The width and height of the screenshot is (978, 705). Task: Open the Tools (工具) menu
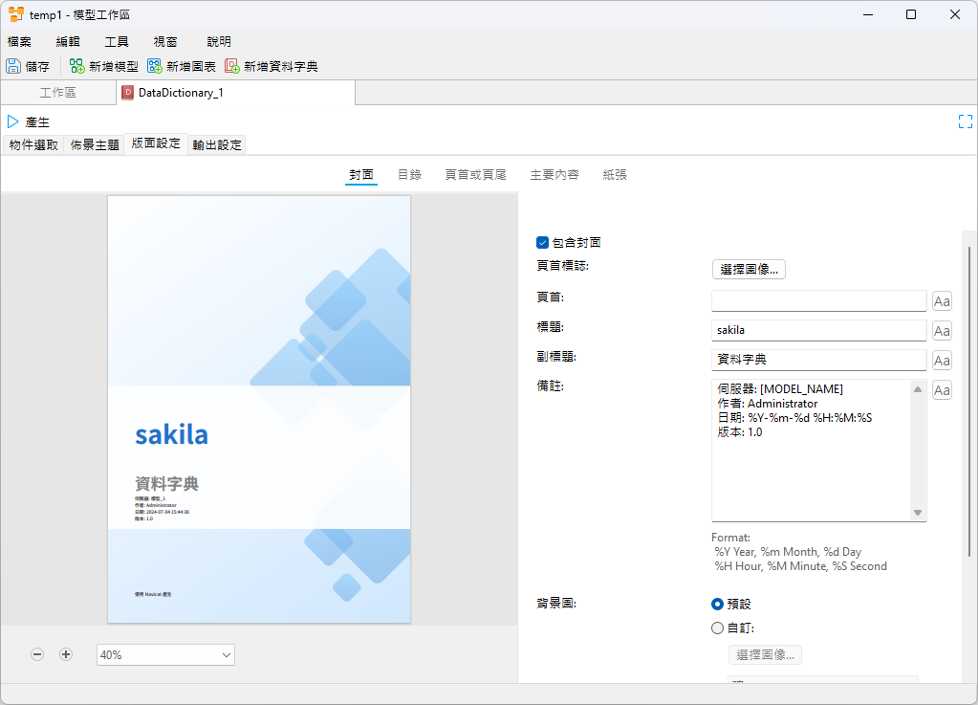click(x=117, y=42)
